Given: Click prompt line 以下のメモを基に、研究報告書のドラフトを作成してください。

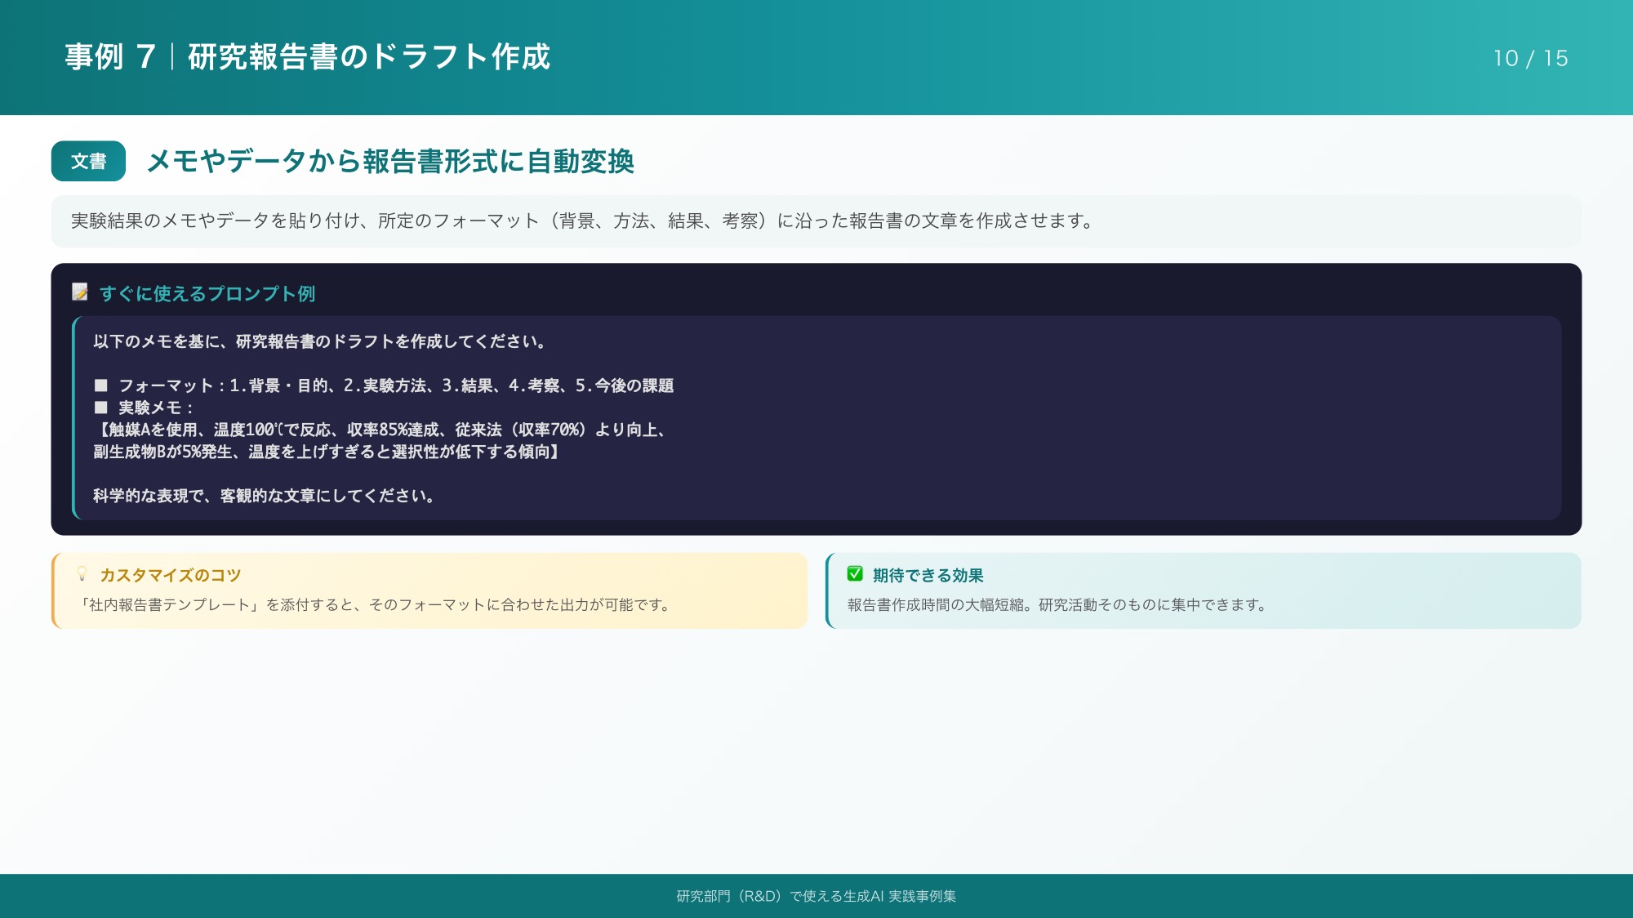Looking at the screenshot, I should [x=319, y=341].
